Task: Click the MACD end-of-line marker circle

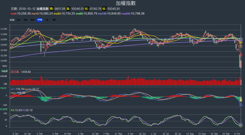Action: (241, 105)
